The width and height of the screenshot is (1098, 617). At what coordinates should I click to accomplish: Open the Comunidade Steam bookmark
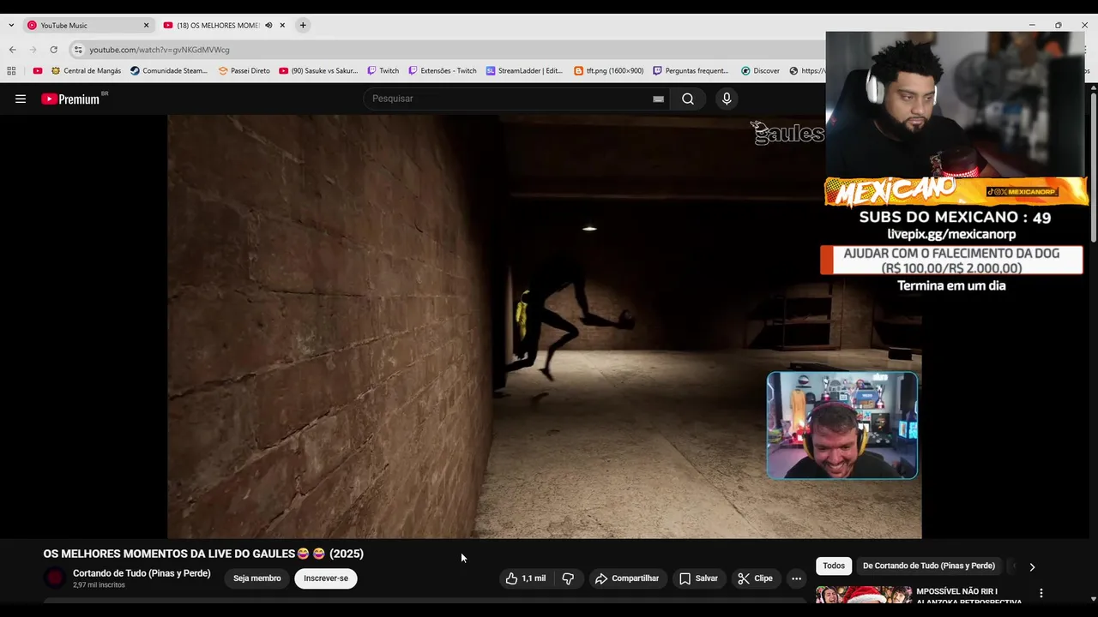(169, 71)
